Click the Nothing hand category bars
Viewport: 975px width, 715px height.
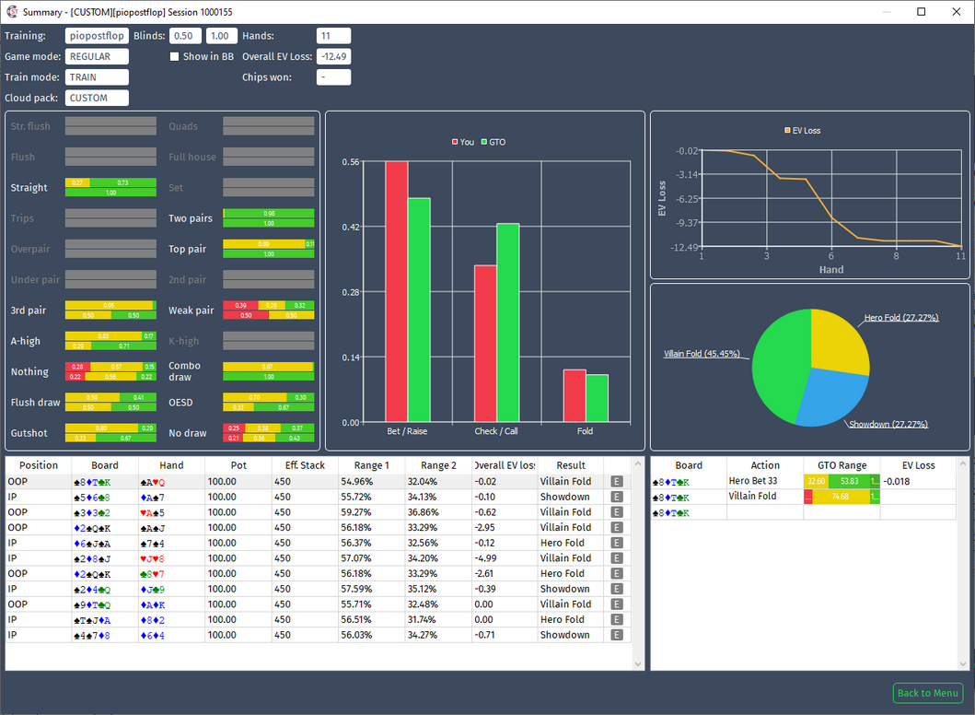[x=110, y=371]
